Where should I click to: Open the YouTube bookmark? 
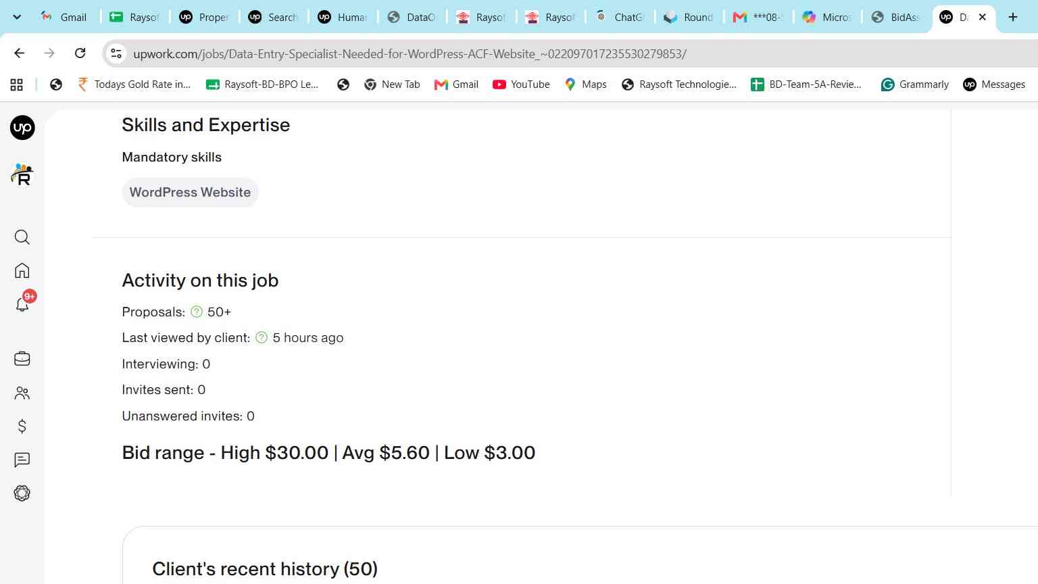[521, 84]
